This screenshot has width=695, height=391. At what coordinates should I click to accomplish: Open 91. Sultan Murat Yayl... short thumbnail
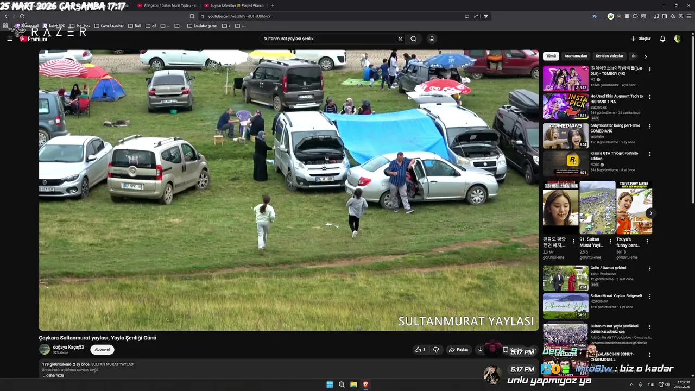[597, 207]
